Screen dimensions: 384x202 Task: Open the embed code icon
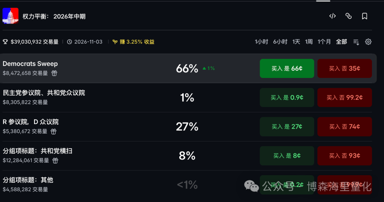point(332,16)
